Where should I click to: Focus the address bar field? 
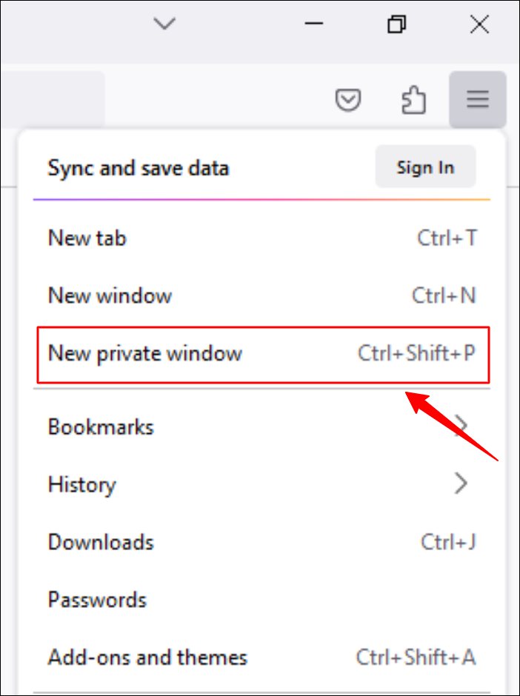[x=52, y=100]
